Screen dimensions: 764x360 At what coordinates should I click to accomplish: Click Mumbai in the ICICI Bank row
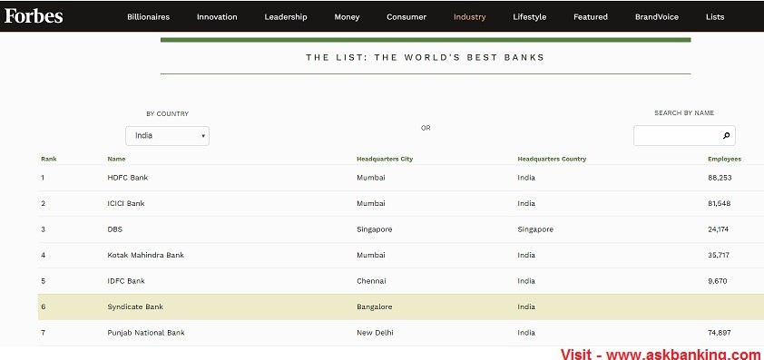click(371, 204)
